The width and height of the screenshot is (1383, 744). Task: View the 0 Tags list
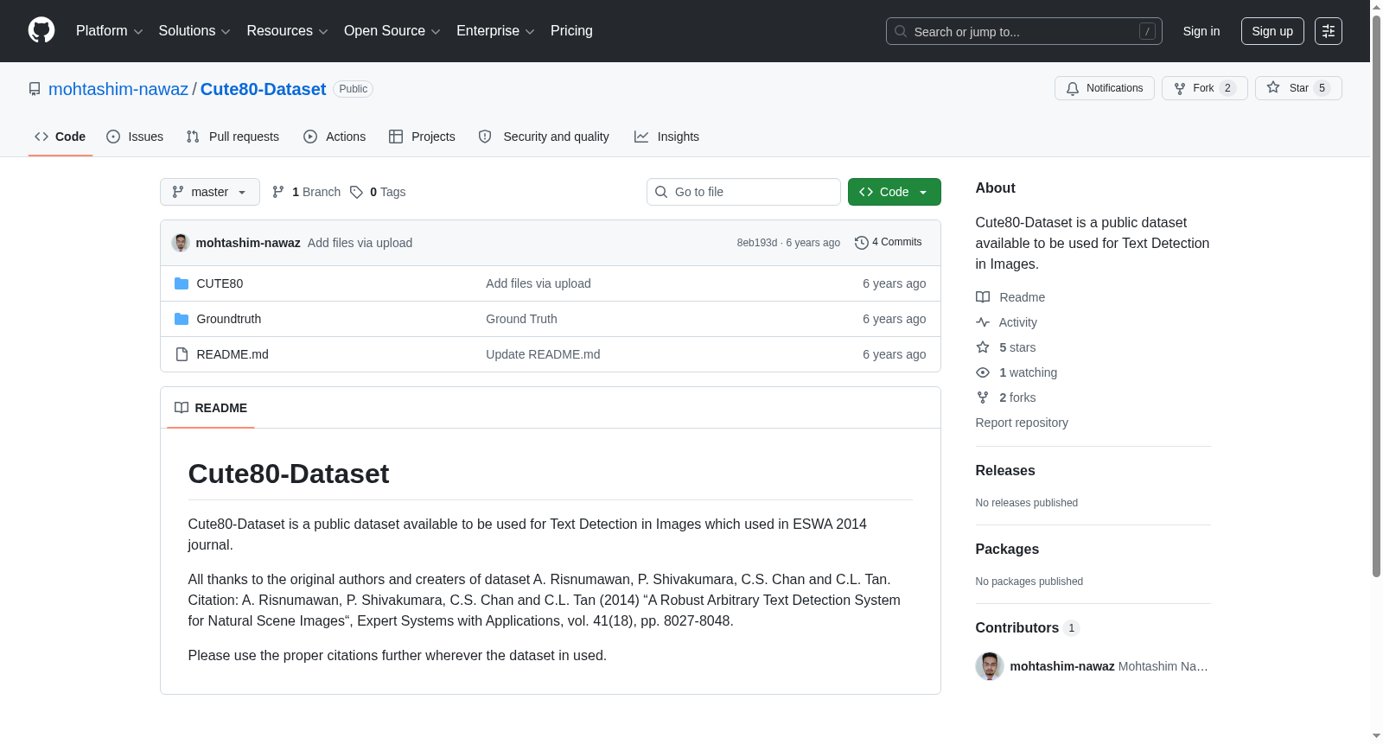(378, 192)
